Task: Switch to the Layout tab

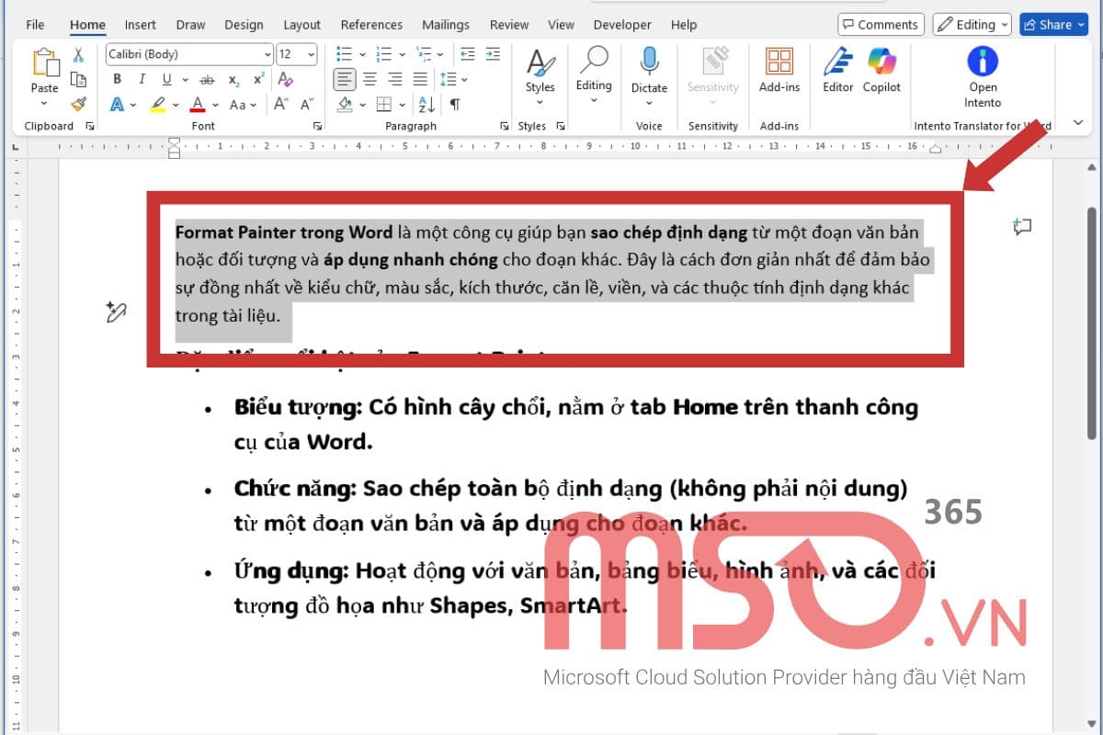Action: click(301, 25)
